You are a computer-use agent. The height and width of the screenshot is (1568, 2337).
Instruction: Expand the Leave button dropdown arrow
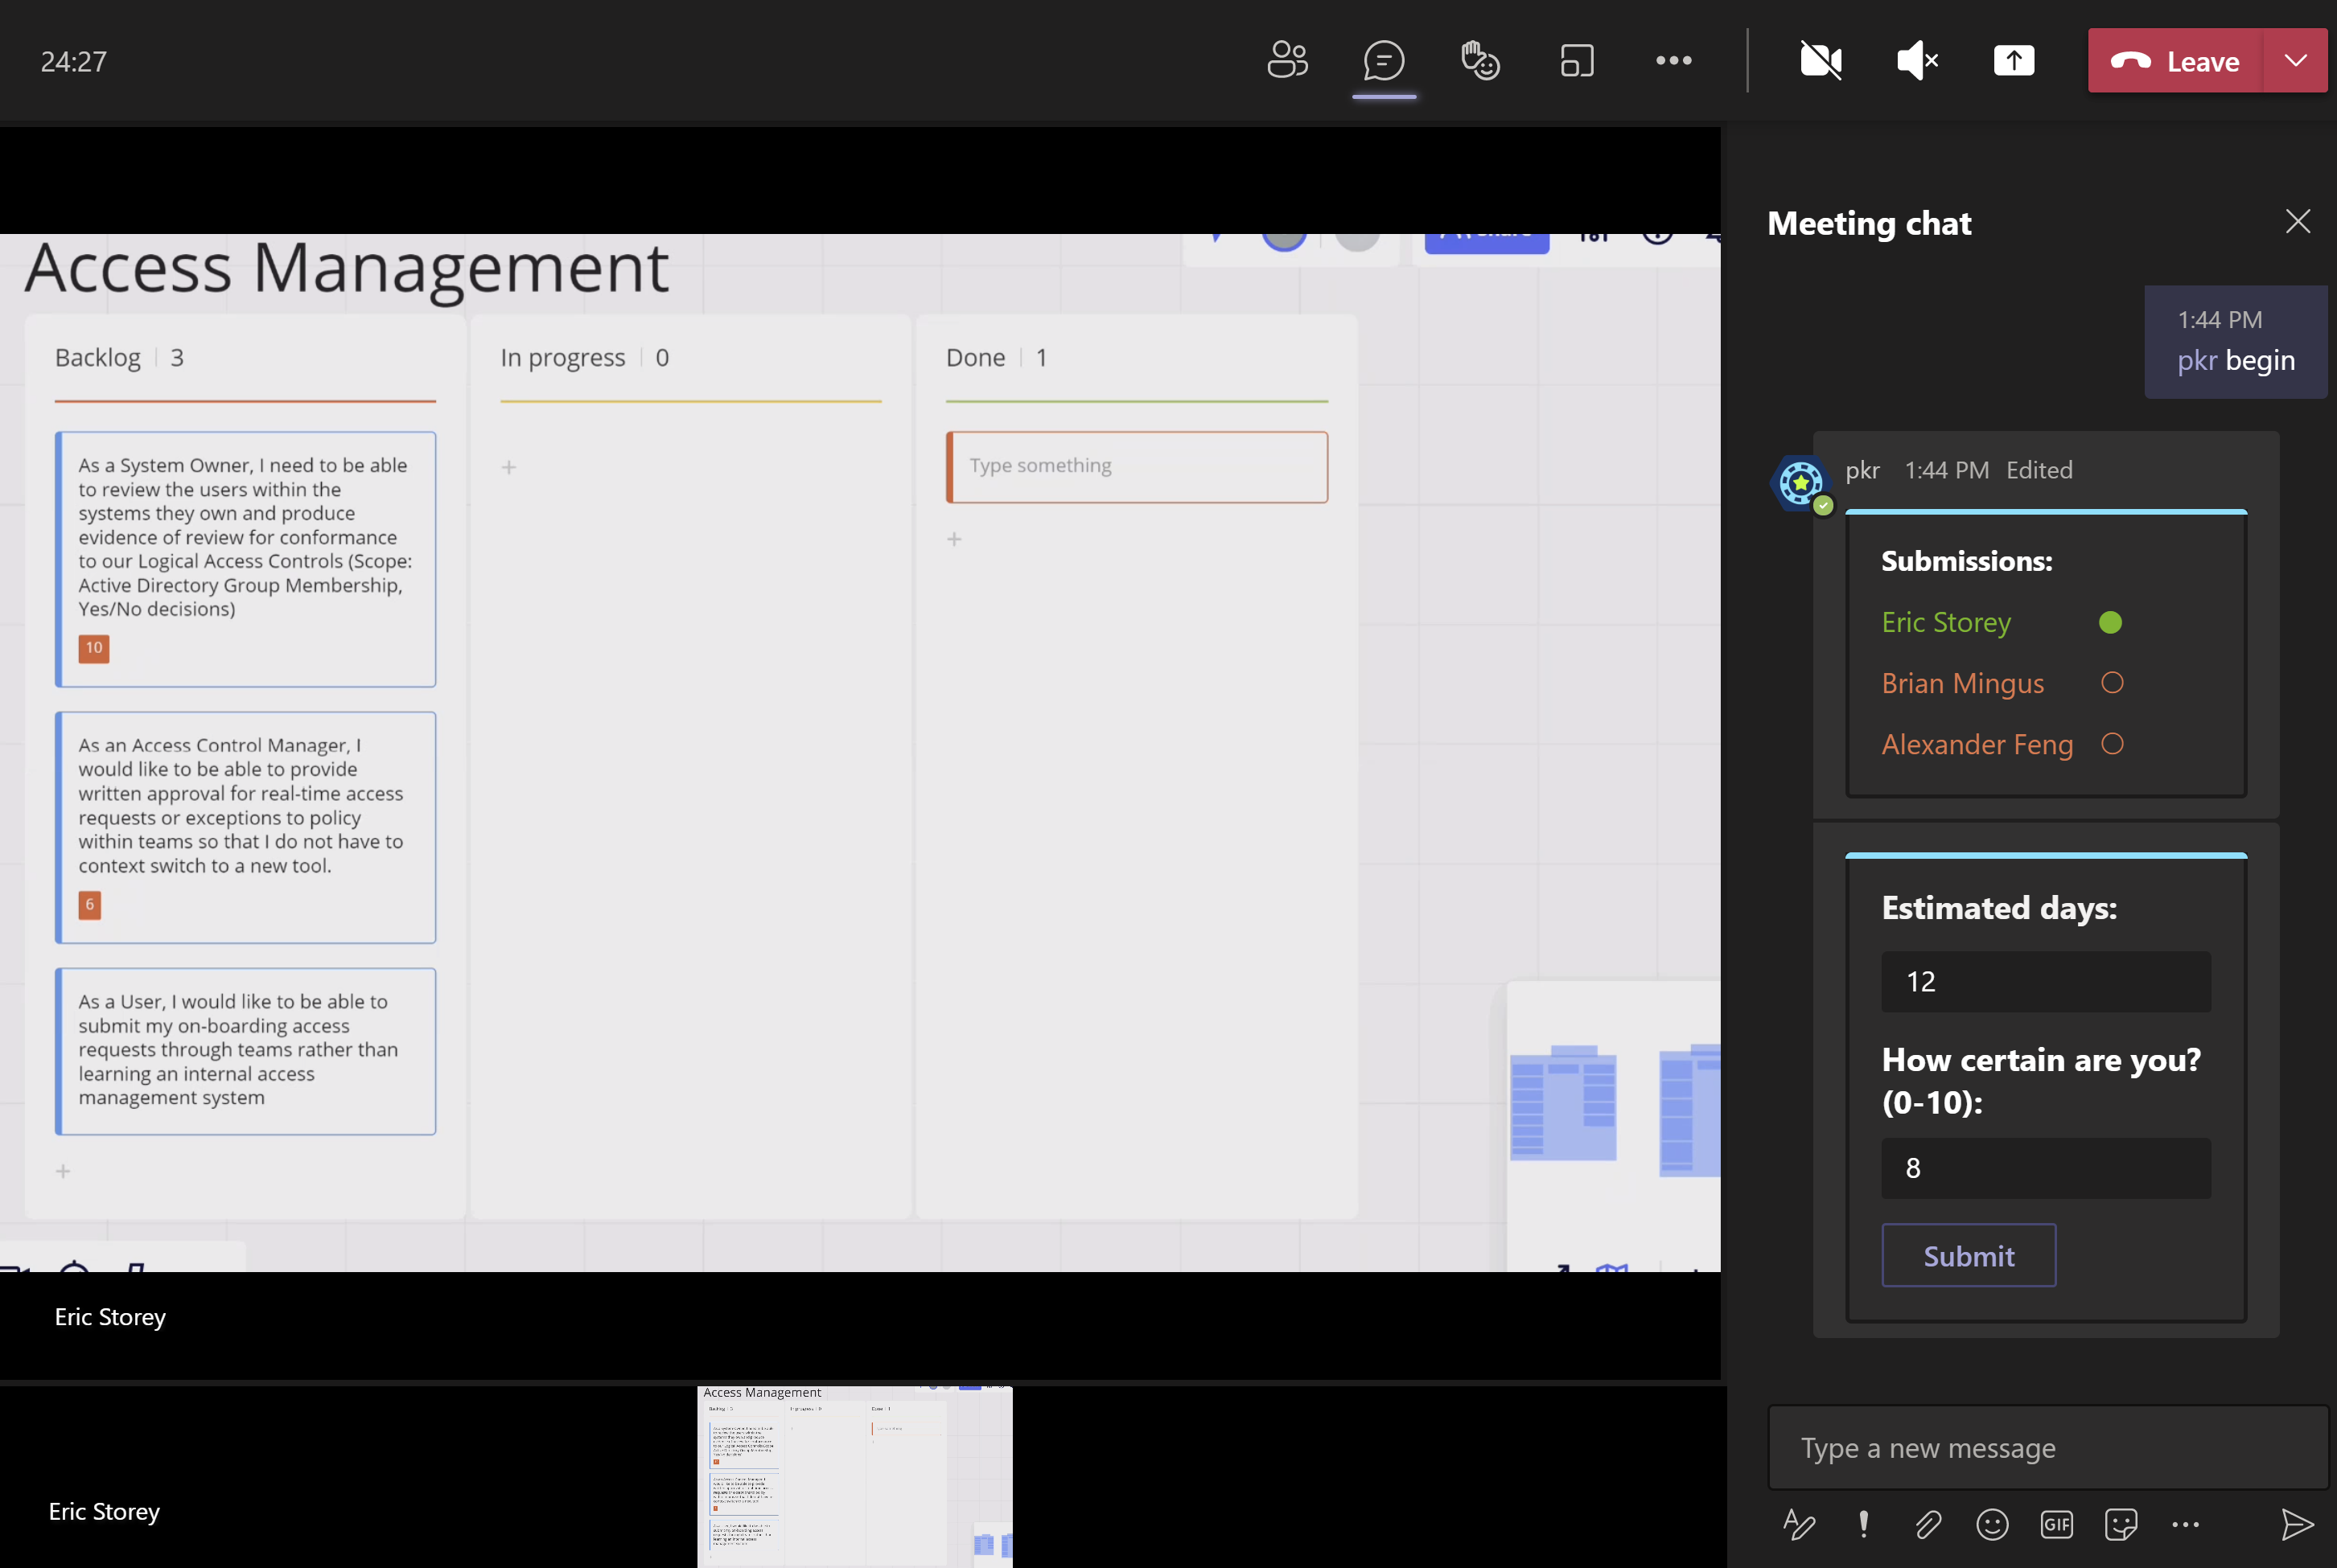[2295, 60]
